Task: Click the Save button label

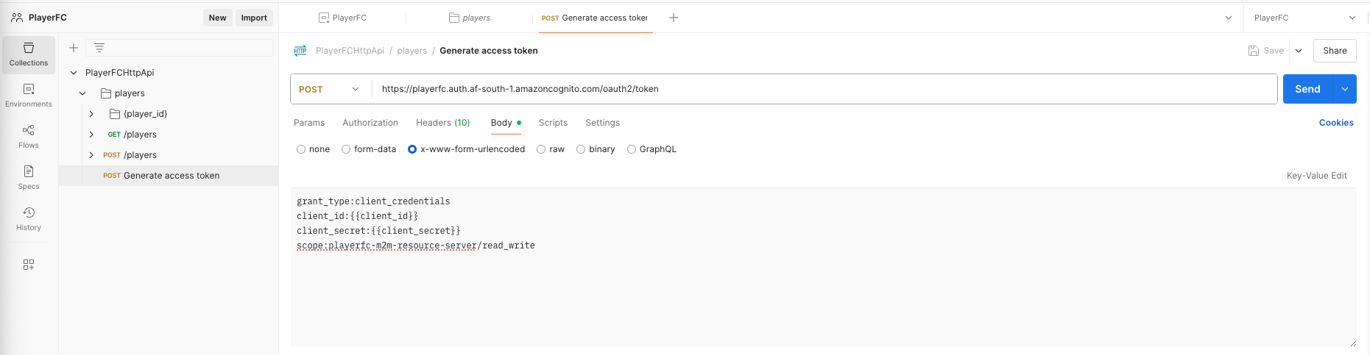Action: [1274, 51]
